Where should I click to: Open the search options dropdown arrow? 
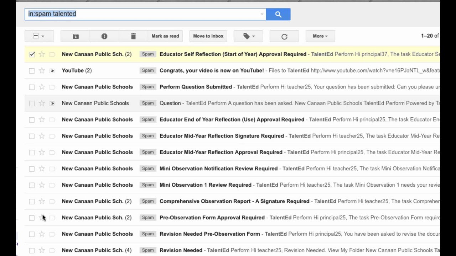click(x=262, y=14)
